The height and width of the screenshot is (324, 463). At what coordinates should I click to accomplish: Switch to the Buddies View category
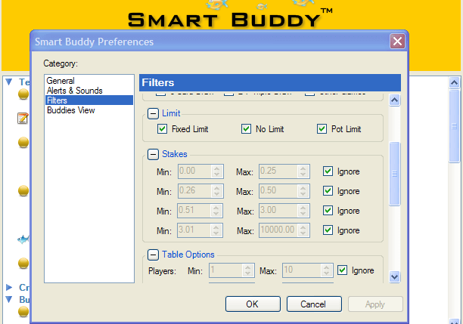tap(71, 110)
